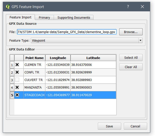Open the Supporting Documents tab
This screenshot has height=136, width=155.
pos(74,17)
